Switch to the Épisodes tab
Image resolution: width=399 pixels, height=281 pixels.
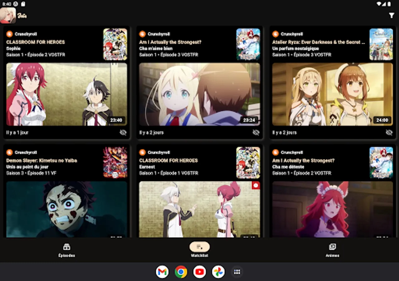click(x=67, y=250)
